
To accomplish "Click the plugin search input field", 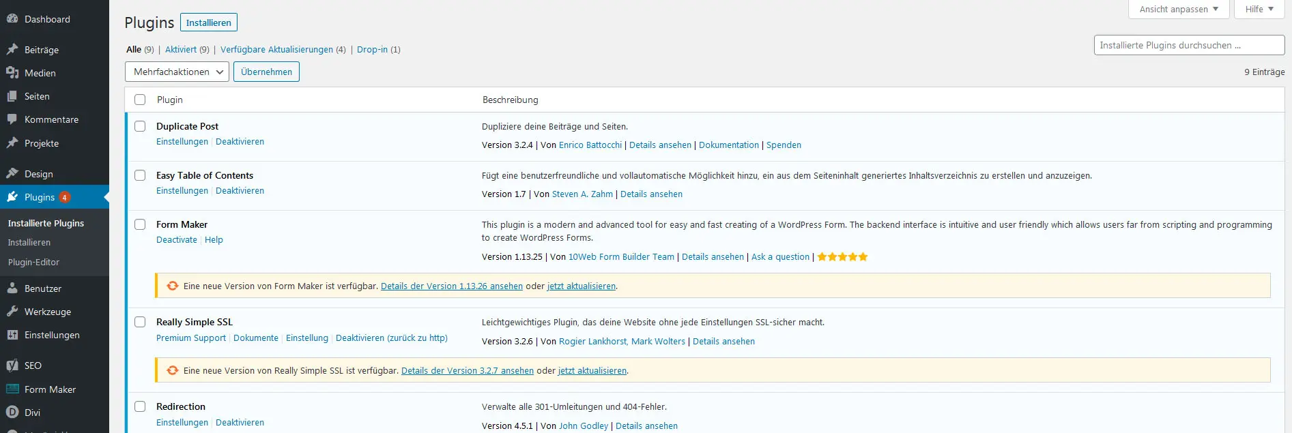I will 1189,45.
